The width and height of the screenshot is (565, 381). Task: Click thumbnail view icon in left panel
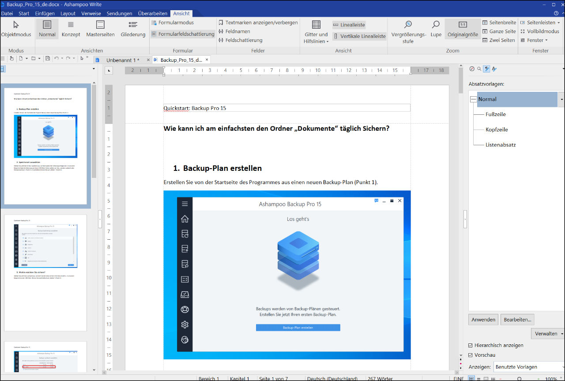(x=3, y=69)
